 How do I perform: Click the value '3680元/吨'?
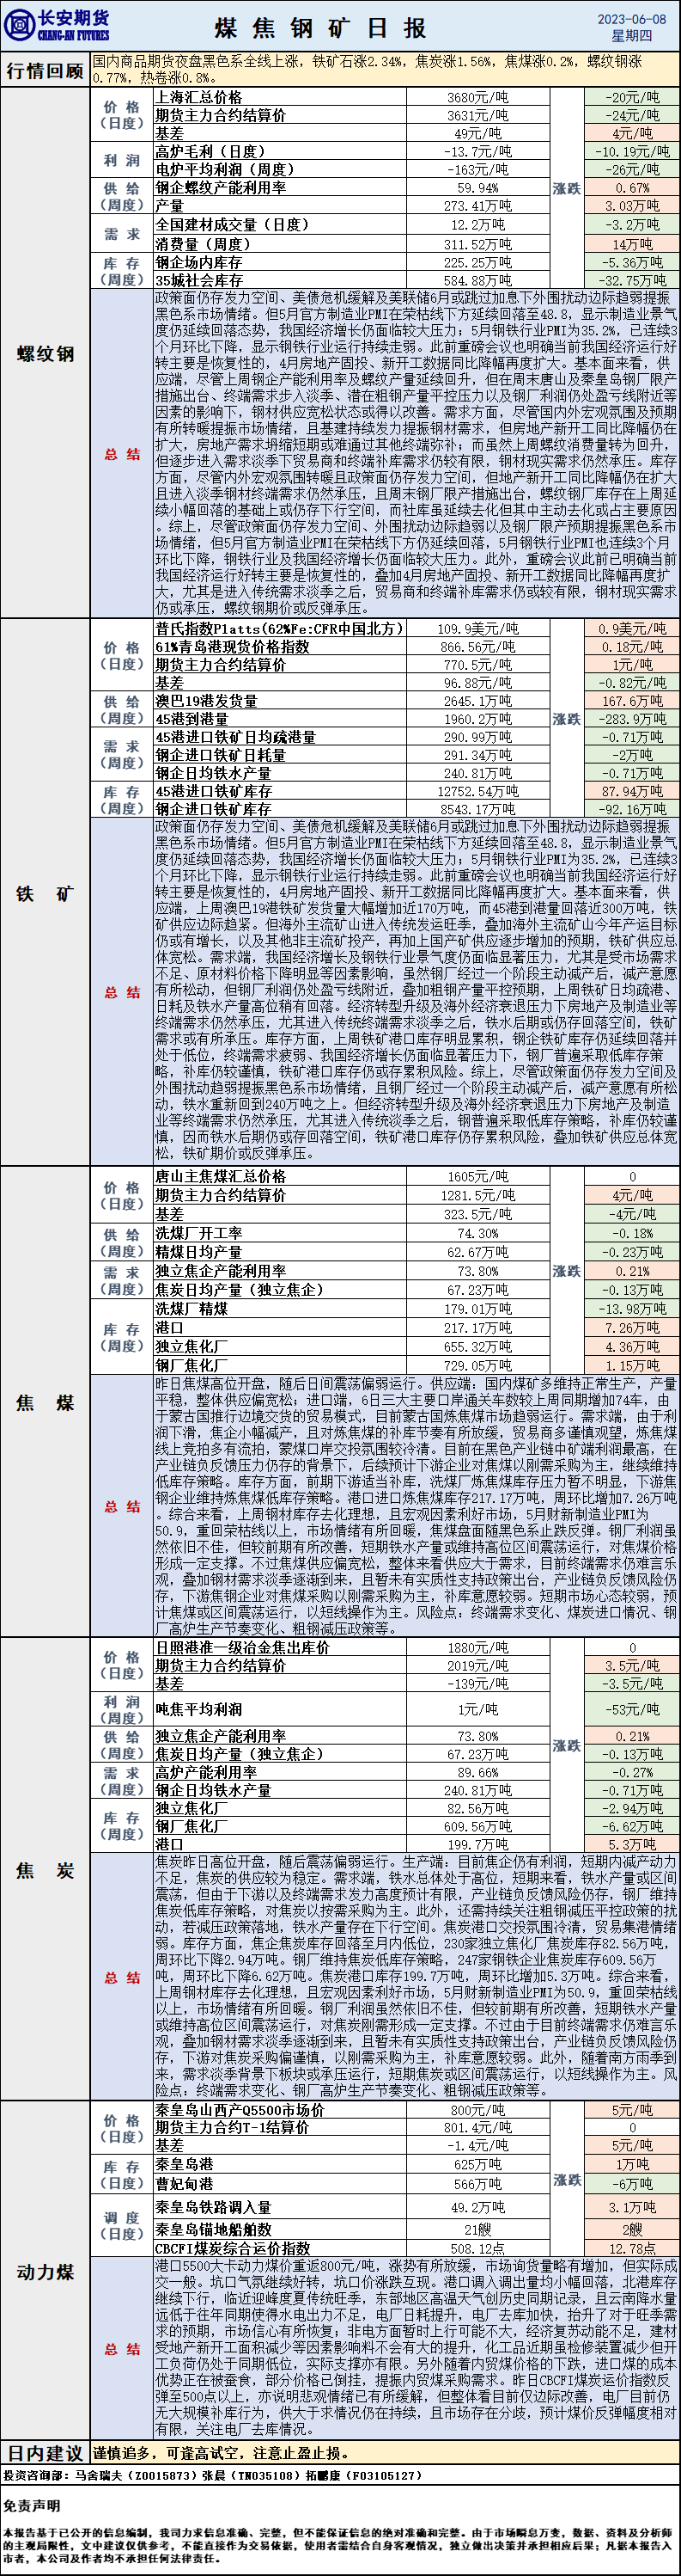[477, 98]
